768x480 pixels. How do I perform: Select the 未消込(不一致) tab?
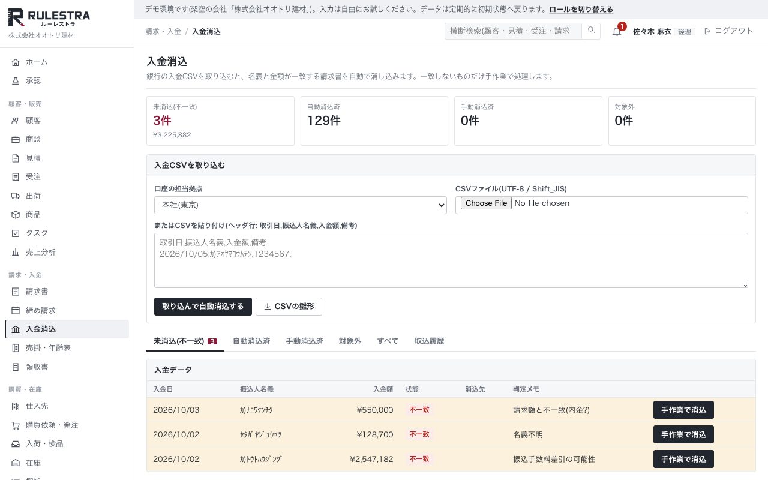[185, 341]
